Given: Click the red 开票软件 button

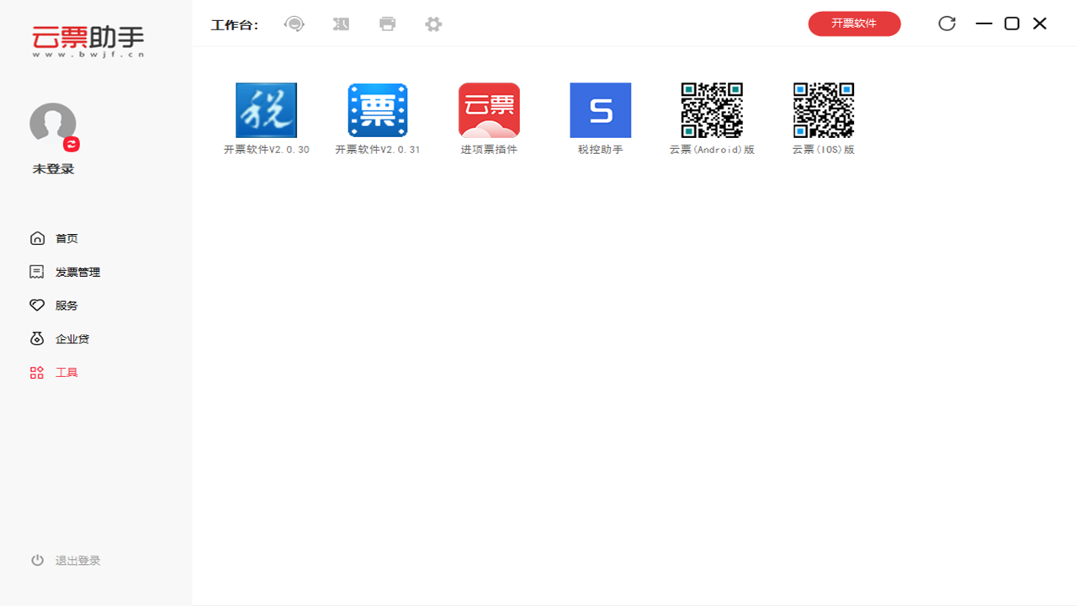Looking at the screenshot, I should pyautogui.click(x=854, y=24).
